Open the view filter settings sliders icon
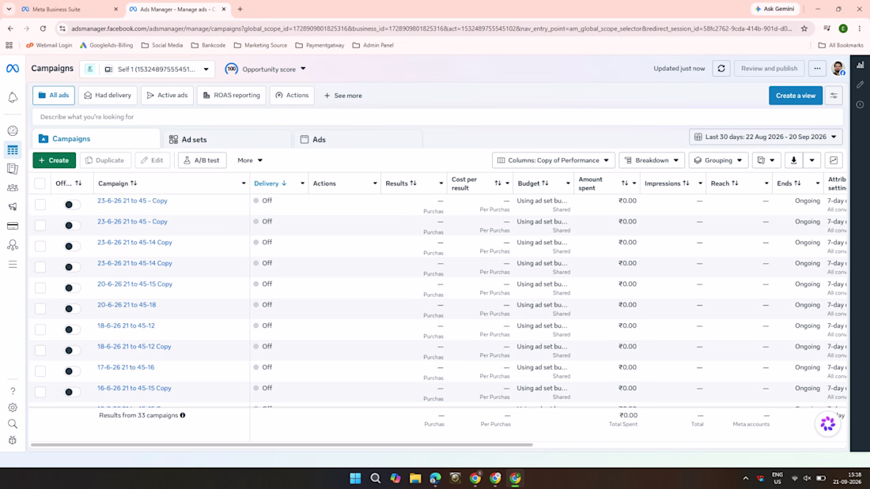Screen dimensions: 870x489 [834, 96]
